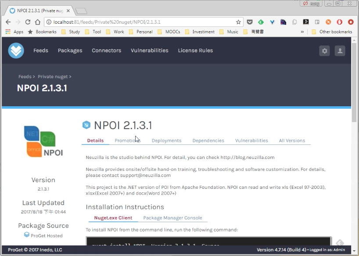The height and width of the screenshot is (256, 359).
Task: Click the orange circular extension icon
Action: coord(328,22)
